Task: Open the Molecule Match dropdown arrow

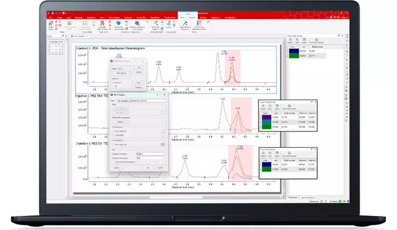Action: click(159, 29)
